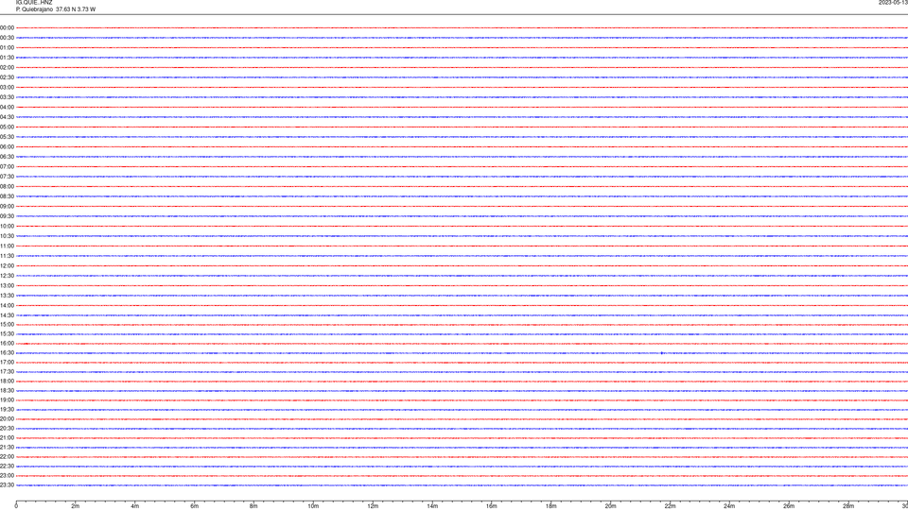908x510 pixels.
Task: Click the 00:00 time label
Action: click(7, 27)
